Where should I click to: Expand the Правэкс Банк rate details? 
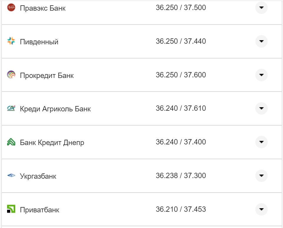pos(261,7)
